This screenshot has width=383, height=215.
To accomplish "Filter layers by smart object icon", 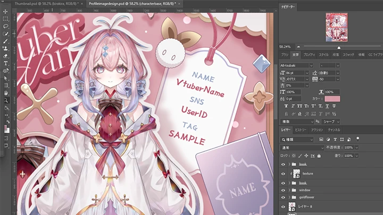I will click(x=349, y=140).
